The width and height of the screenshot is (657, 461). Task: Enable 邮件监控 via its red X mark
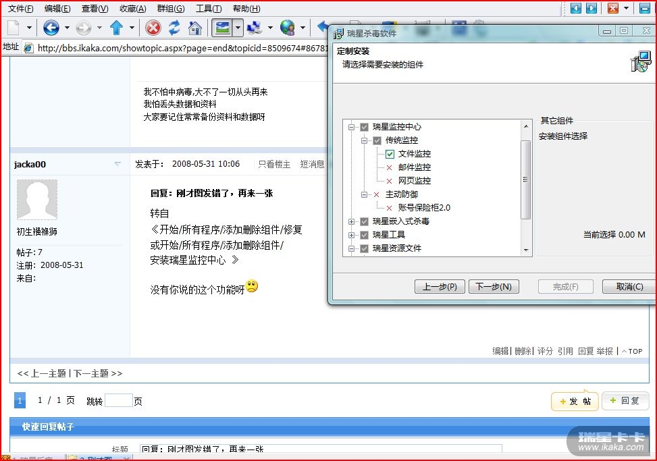[x=389, y=167]
